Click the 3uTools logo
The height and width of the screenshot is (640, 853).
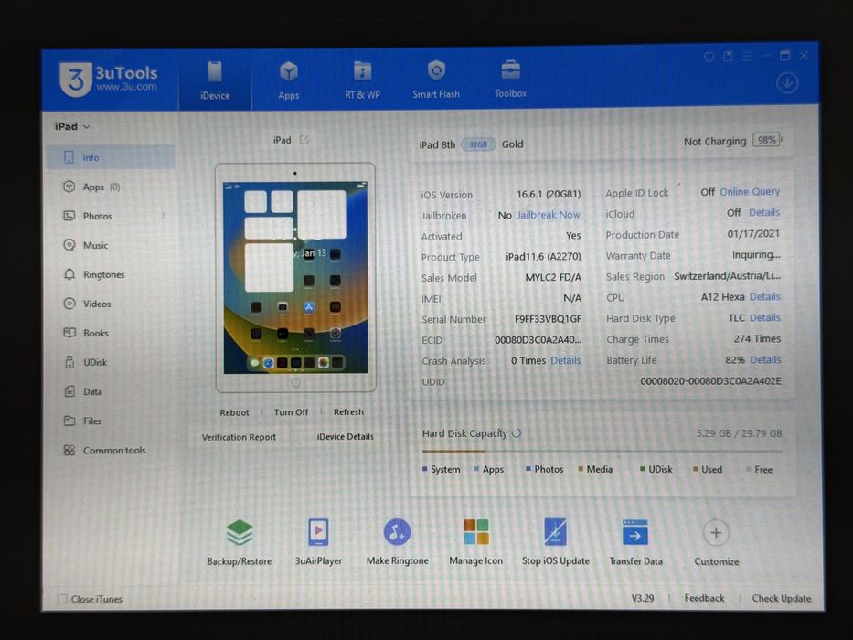point(109,80)
